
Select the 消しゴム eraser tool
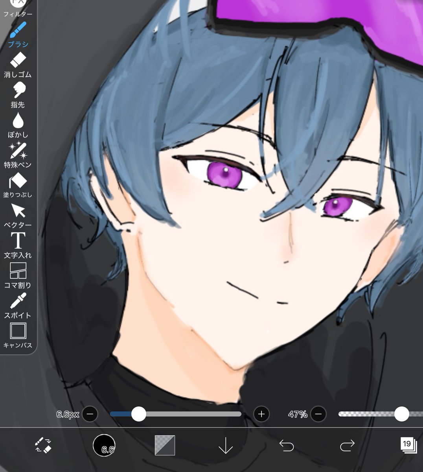pos(18,65)
